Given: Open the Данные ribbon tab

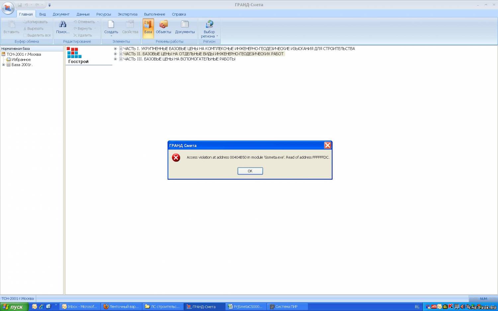Looking at the screenshot, I should (83, 14).
